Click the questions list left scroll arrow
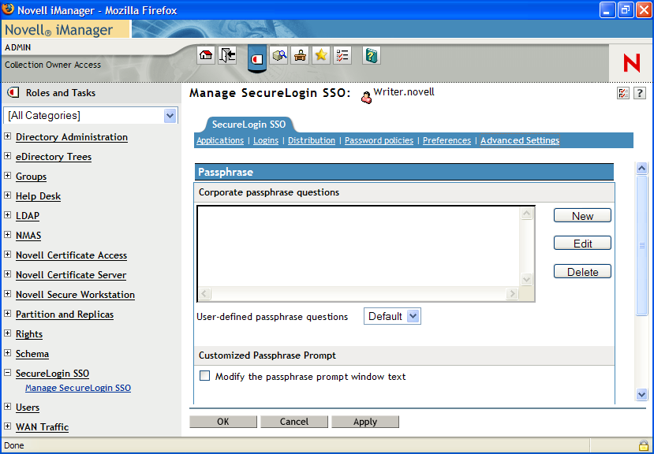 (204, 293)
